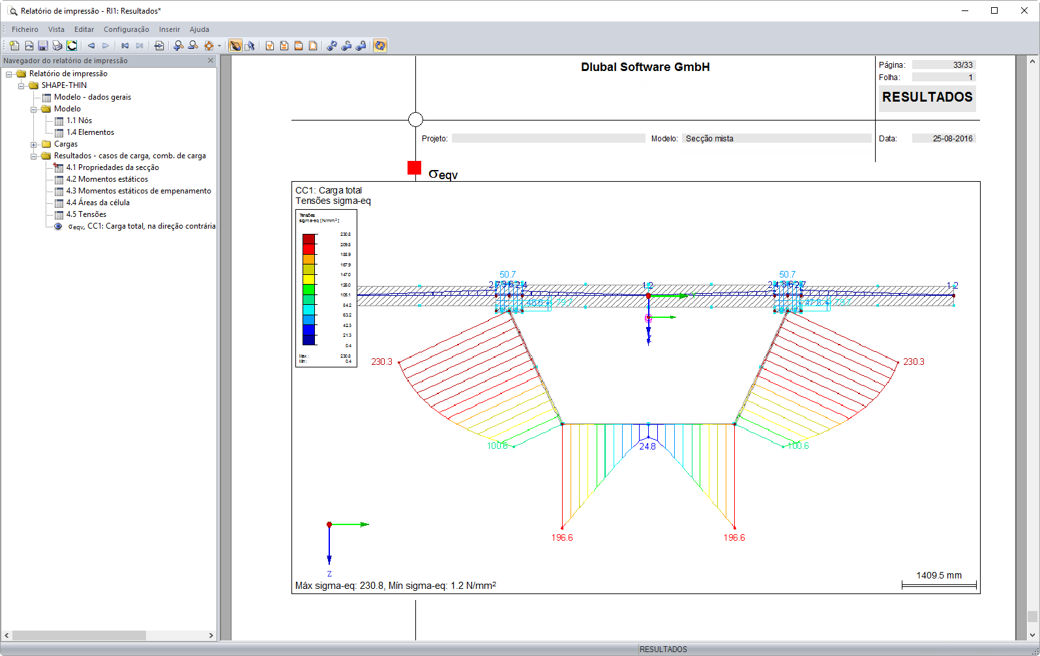Image resolution: width=1040 pixels, height=656 pixels.
Task: Create a new printout report via toolbar
Action: (x=14, y=46)
